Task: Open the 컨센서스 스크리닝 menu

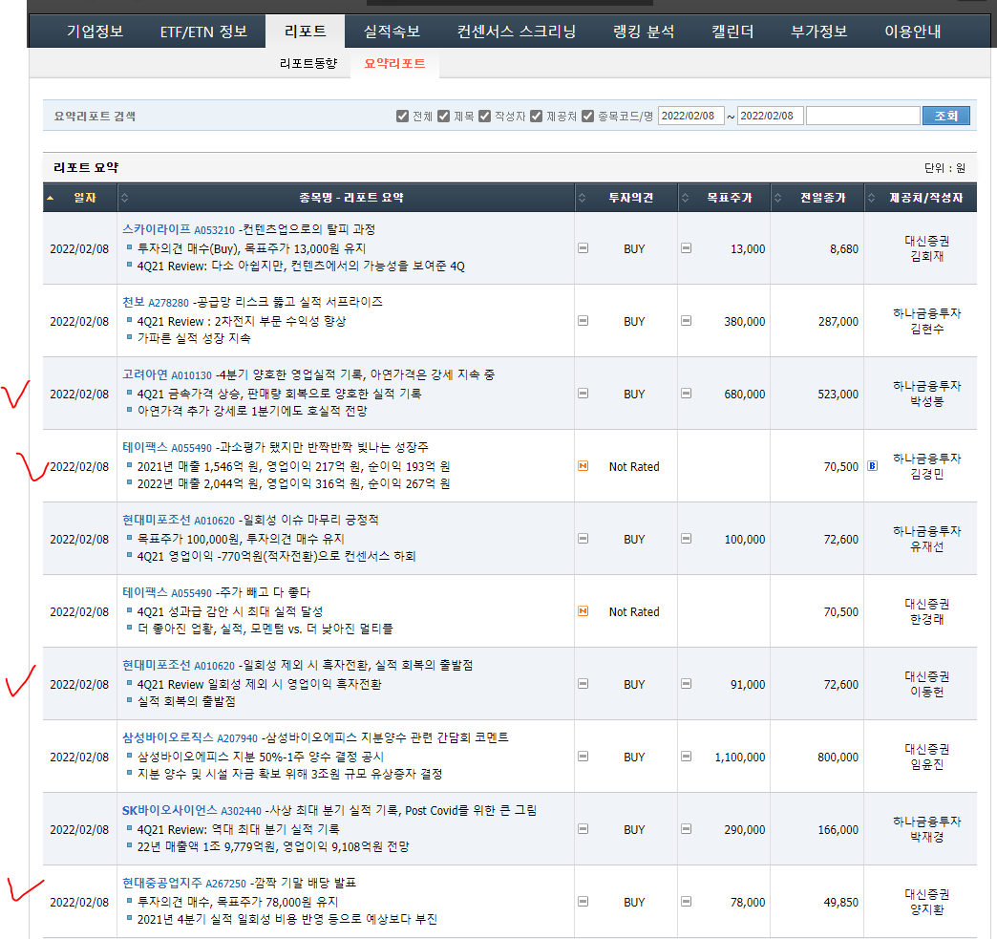Action: click(517, 32)
